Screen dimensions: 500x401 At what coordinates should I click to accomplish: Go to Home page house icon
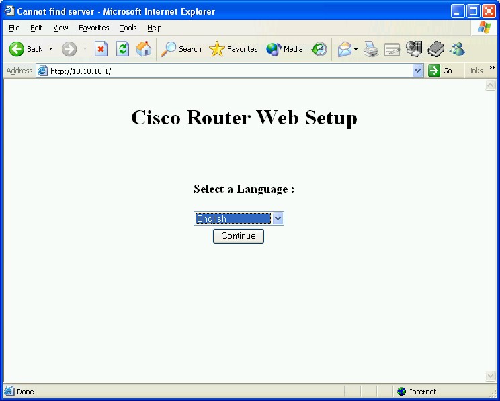144,49
